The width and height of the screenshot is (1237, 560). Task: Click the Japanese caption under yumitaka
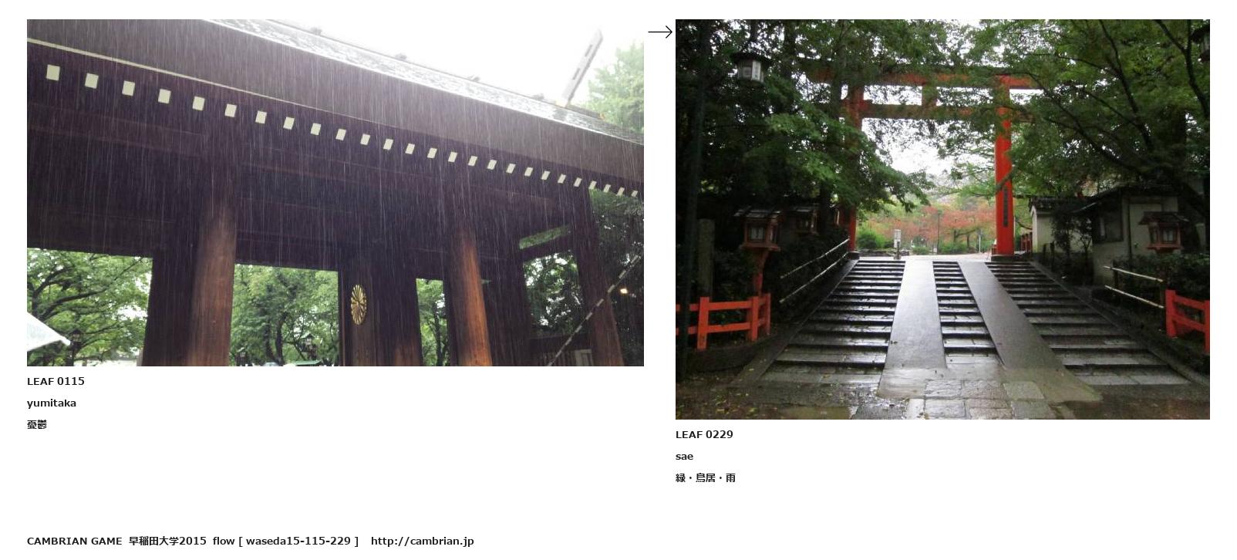tap(37, 424)
